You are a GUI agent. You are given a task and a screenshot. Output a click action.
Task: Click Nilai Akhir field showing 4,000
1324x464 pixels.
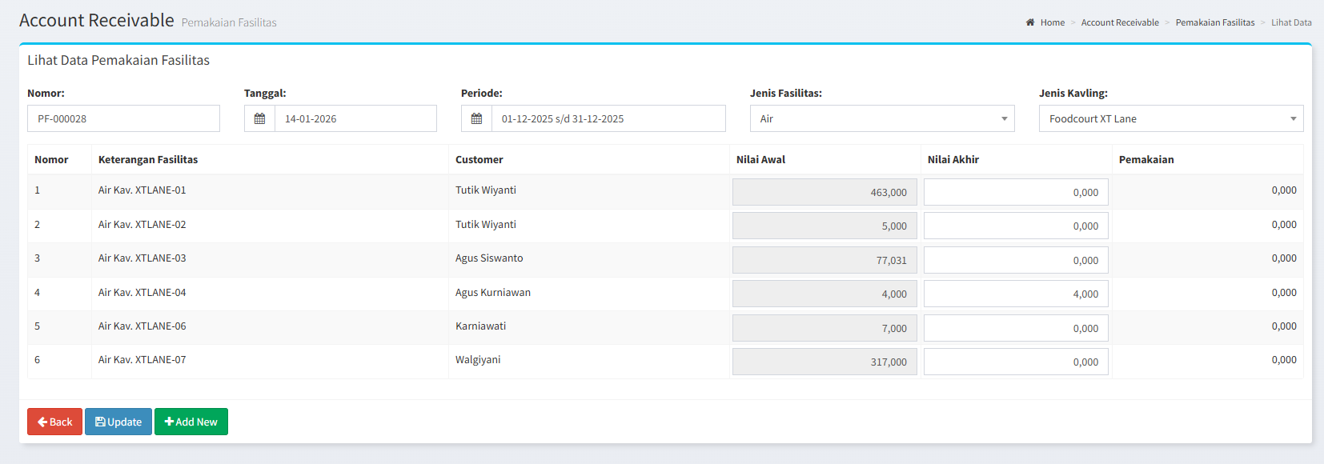1015,294
